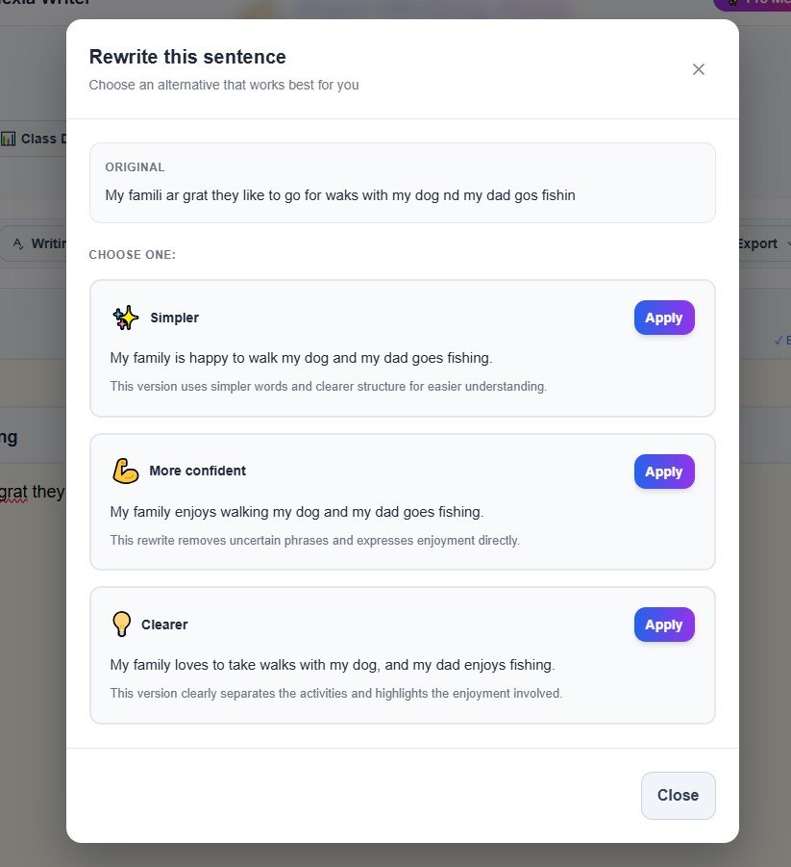Click the flexed arm icon for More confident
Viewport: 791px width, 867px height.
tap(125, 471)
